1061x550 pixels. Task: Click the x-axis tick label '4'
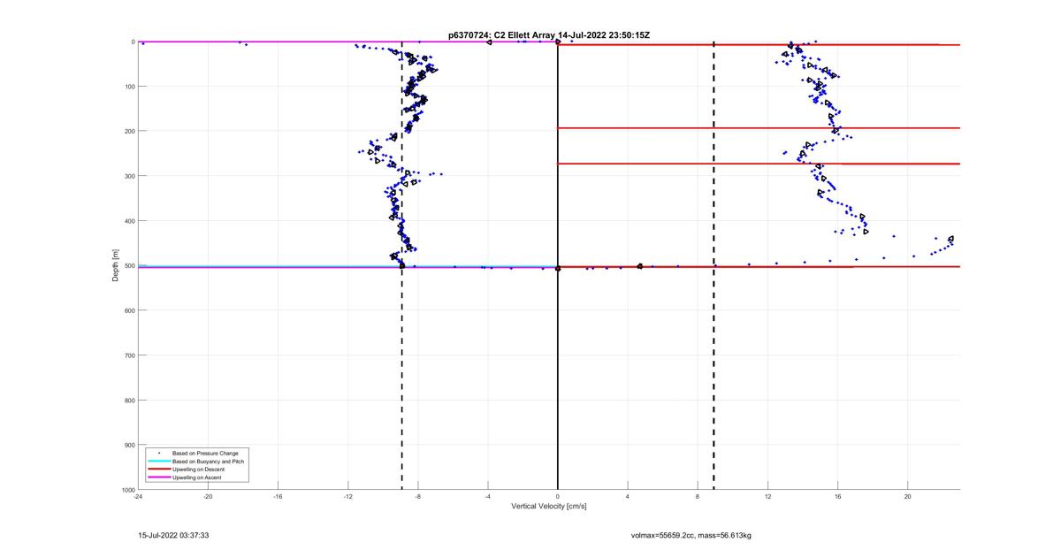(628, 496)
